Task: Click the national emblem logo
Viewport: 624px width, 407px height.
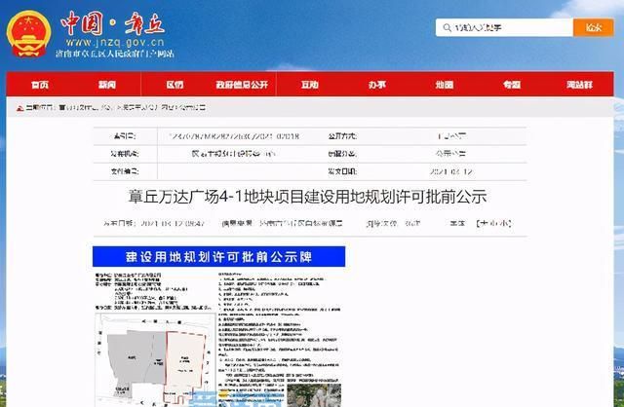Action: click(x=28, y=34)
